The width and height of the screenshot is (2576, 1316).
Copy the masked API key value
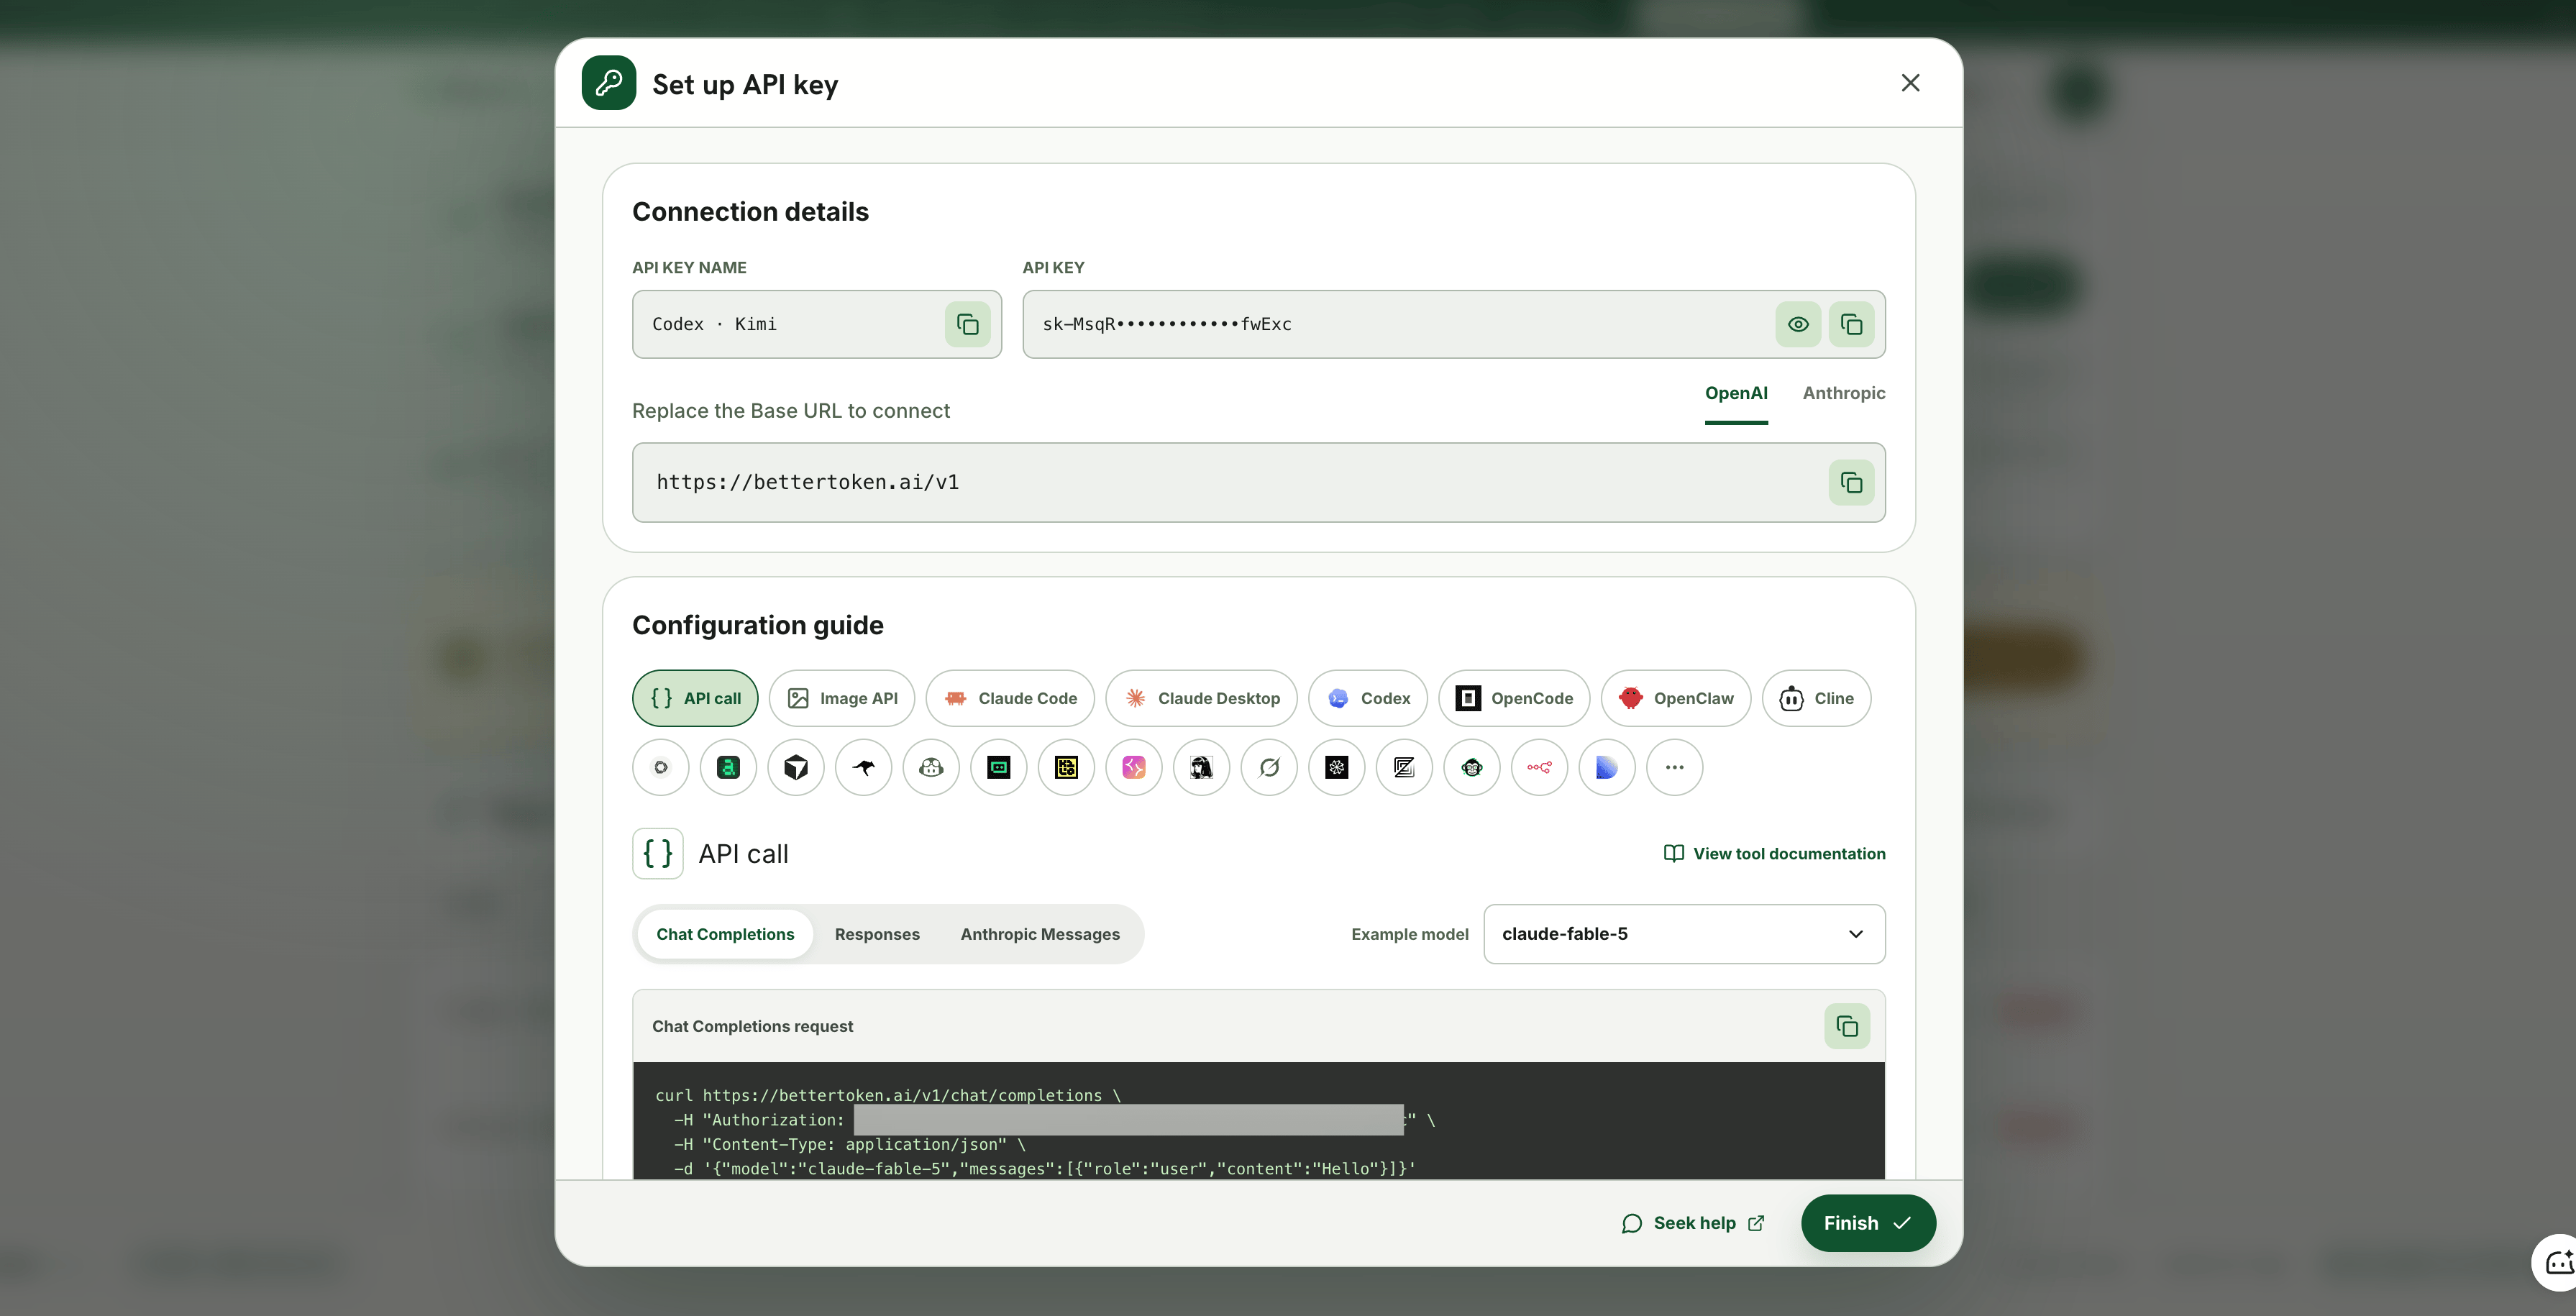(1851, 324)
